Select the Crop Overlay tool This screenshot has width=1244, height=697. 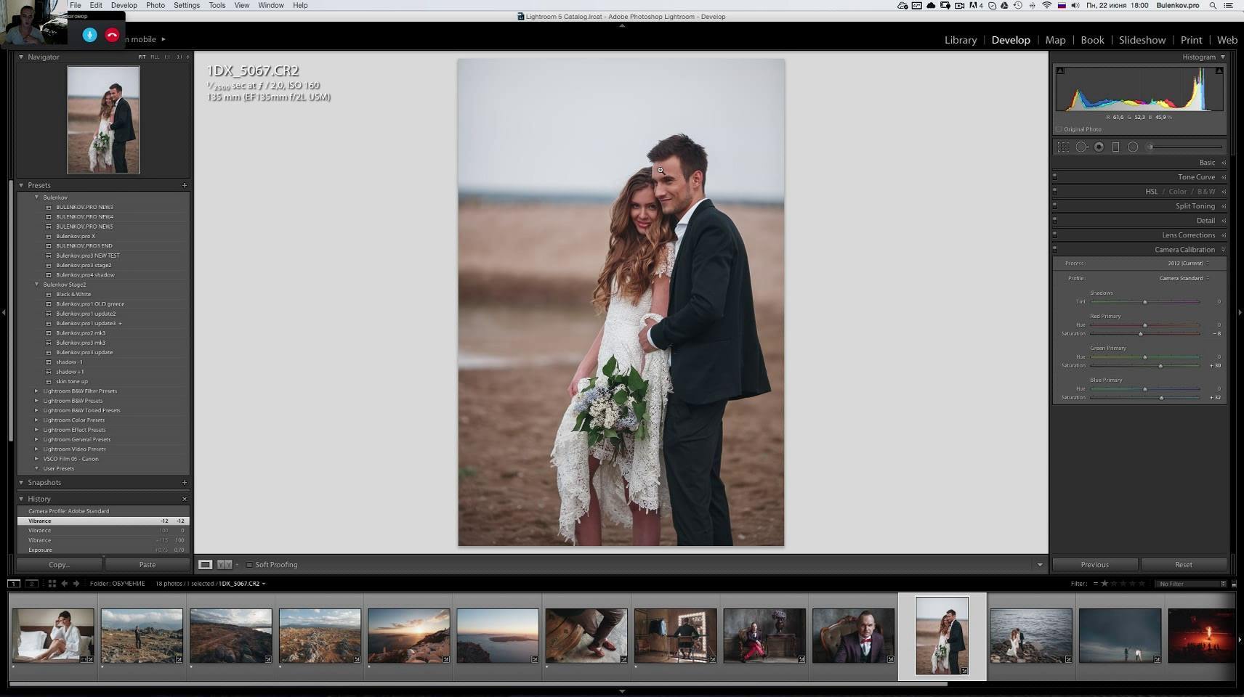pyautogui.click(x=1063, y=147)
